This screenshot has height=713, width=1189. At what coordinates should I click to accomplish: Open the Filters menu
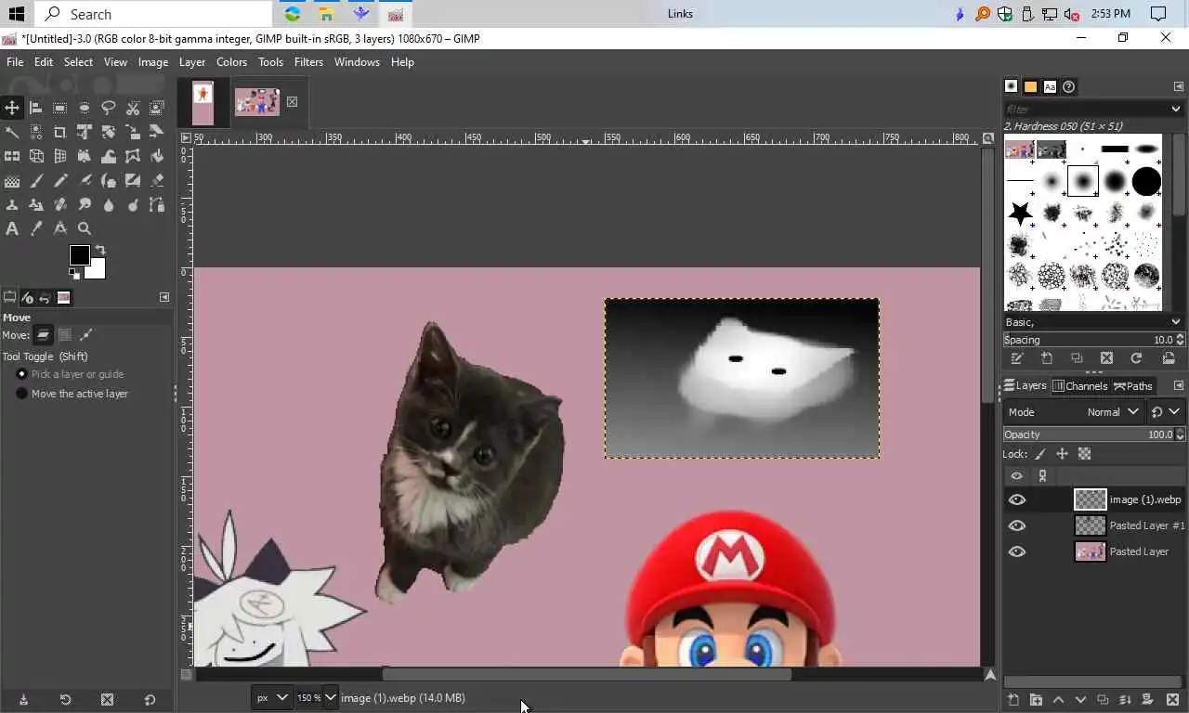[x=308, y=62]
